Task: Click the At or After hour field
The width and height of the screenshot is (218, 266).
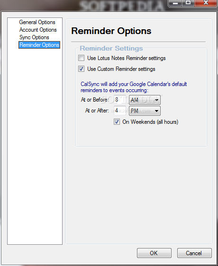Action: pyautogui.click(x=120, y=111)
